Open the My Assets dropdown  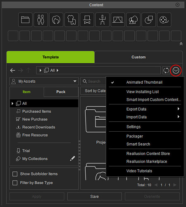44,81
